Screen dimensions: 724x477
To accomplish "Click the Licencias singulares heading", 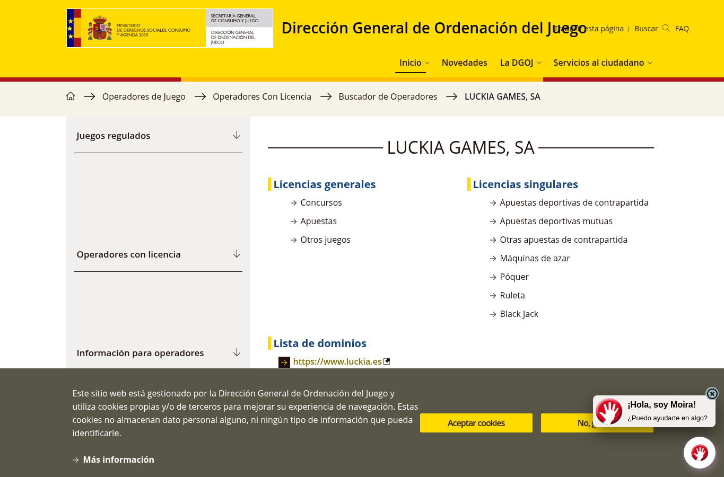I will pyautogui.click(x=525, y=184).
